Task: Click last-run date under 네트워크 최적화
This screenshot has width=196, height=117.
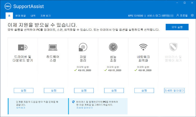Action: [145, 70]
